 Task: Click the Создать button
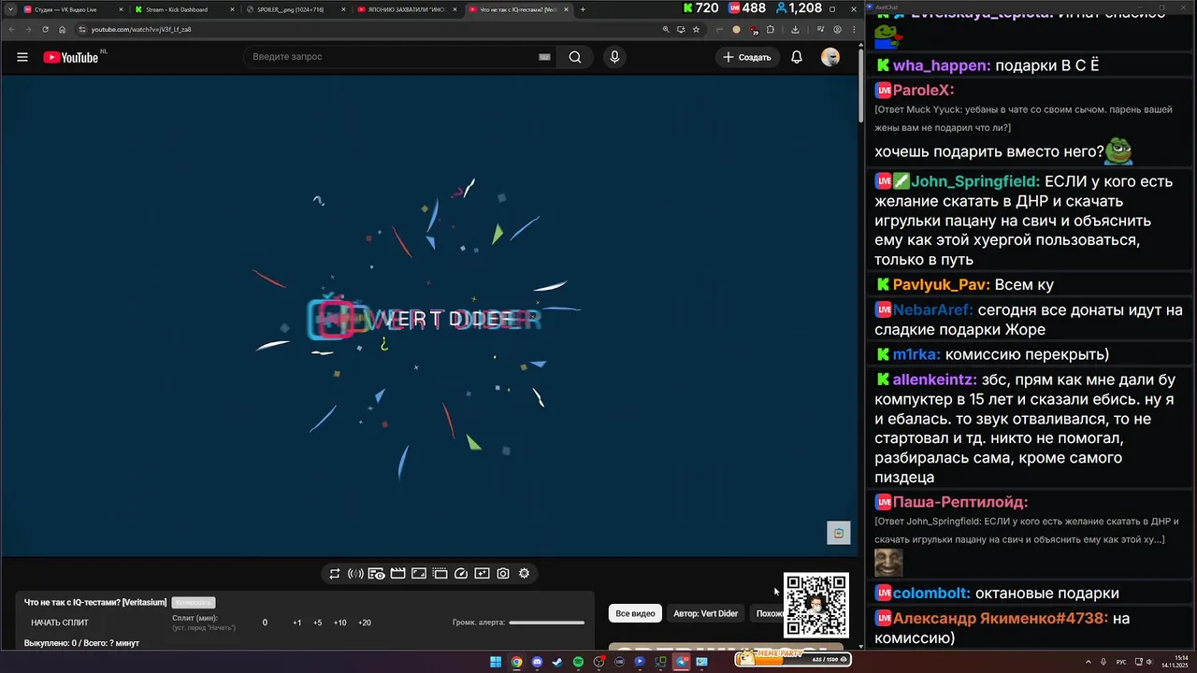pyautogui.click(x=746, y=57)
